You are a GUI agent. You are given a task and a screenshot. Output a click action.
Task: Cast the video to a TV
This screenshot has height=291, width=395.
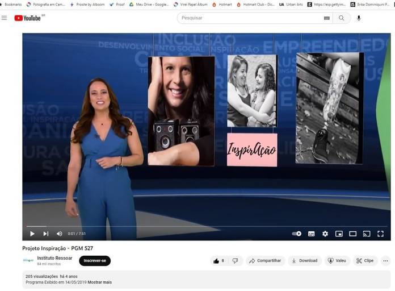click(367, 234)
